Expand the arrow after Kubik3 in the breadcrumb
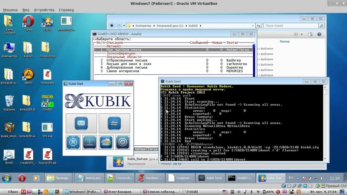 click(200, 26)
